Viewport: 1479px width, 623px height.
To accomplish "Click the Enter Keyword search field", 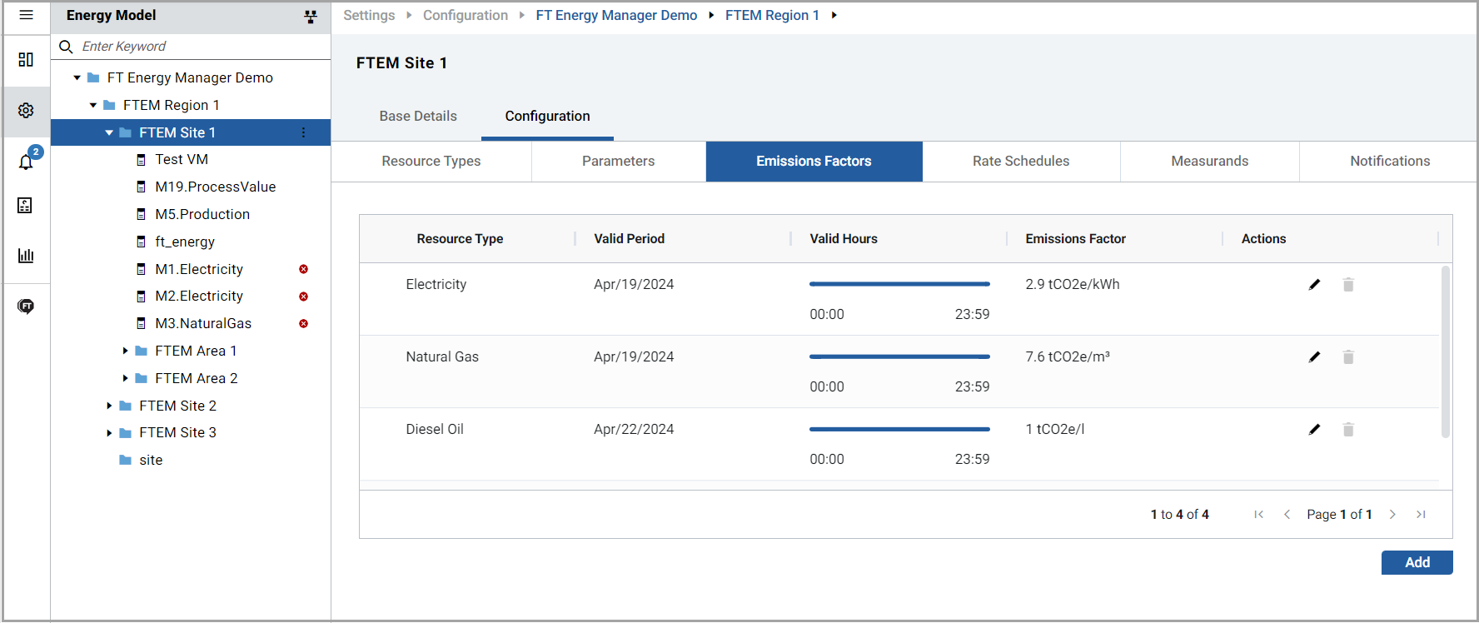I will coord(200,47).
